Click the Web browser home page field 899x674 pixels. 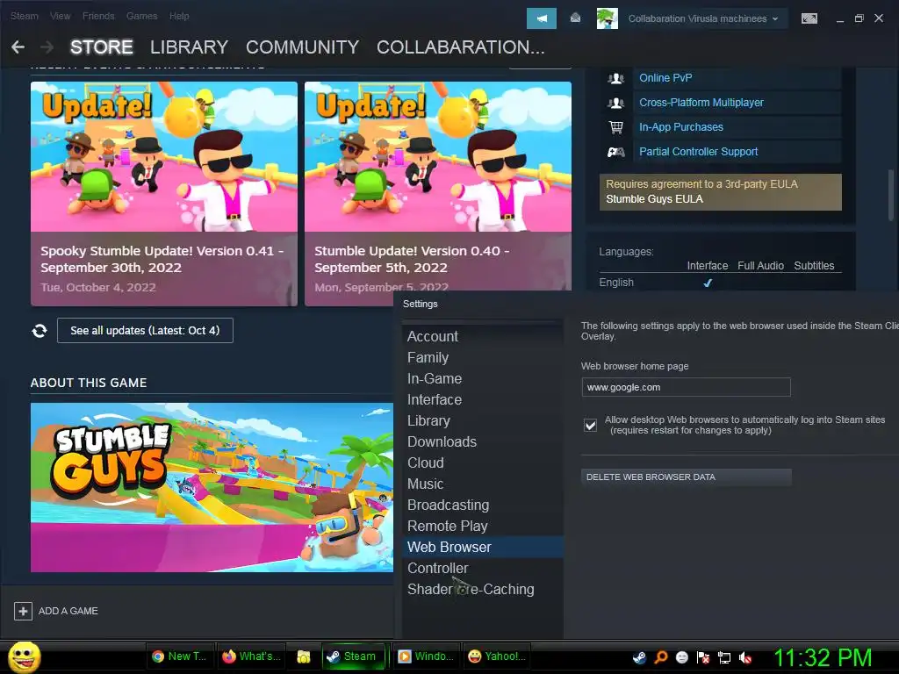pos(686,387)
